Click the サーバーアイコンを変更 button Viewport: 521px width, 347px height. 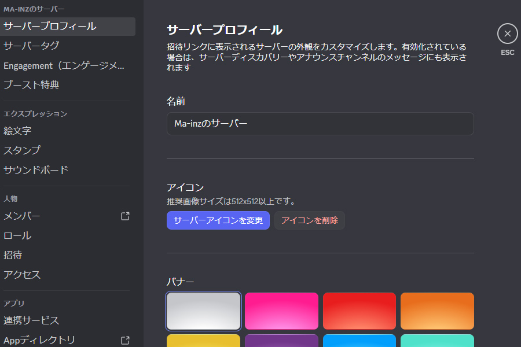tap(218, 220)
